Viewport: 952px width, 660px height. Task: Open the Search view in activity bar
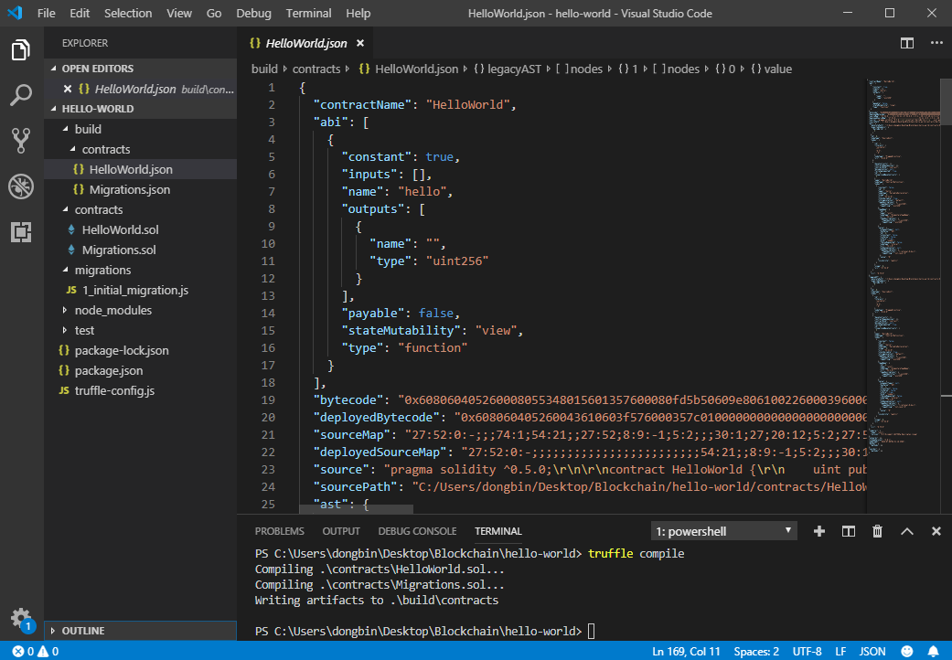click(x=21, y=95)
